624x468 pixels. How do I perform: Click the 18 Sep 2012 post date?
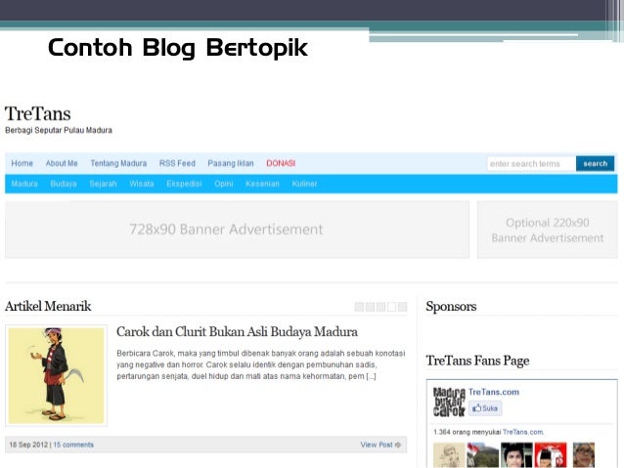point(28,445)
